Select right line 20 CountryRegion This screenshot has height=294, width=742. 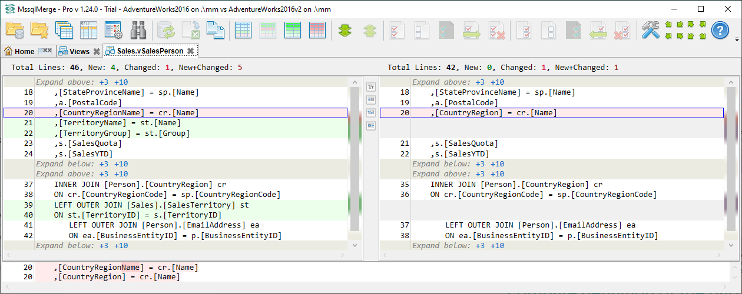click(x=552, y=113)
